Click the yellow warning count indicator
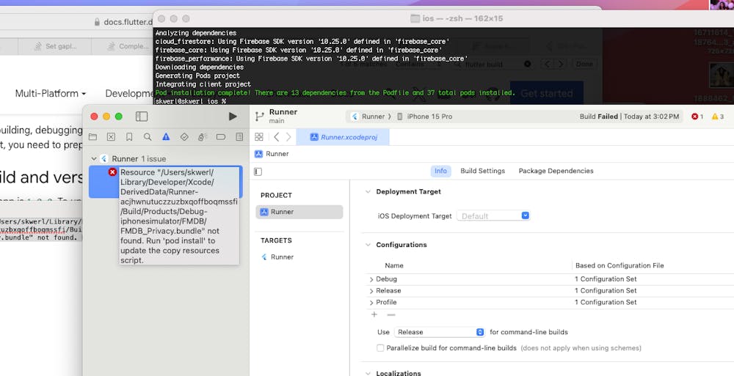Viewport: 734px width, 376px height. tap(718, 117)
